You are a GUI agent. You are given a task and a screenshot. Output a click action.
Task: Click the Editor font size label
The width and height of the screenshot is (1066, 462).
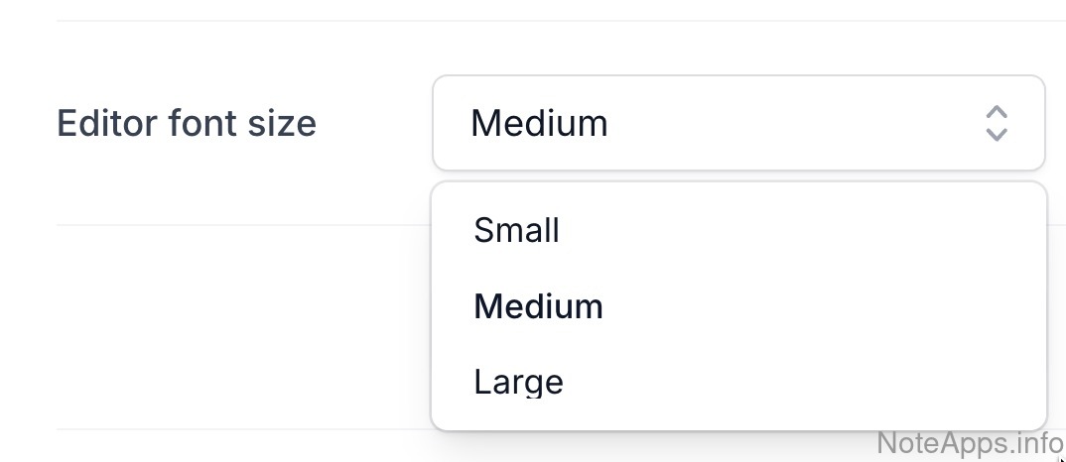tap(187, 123)
